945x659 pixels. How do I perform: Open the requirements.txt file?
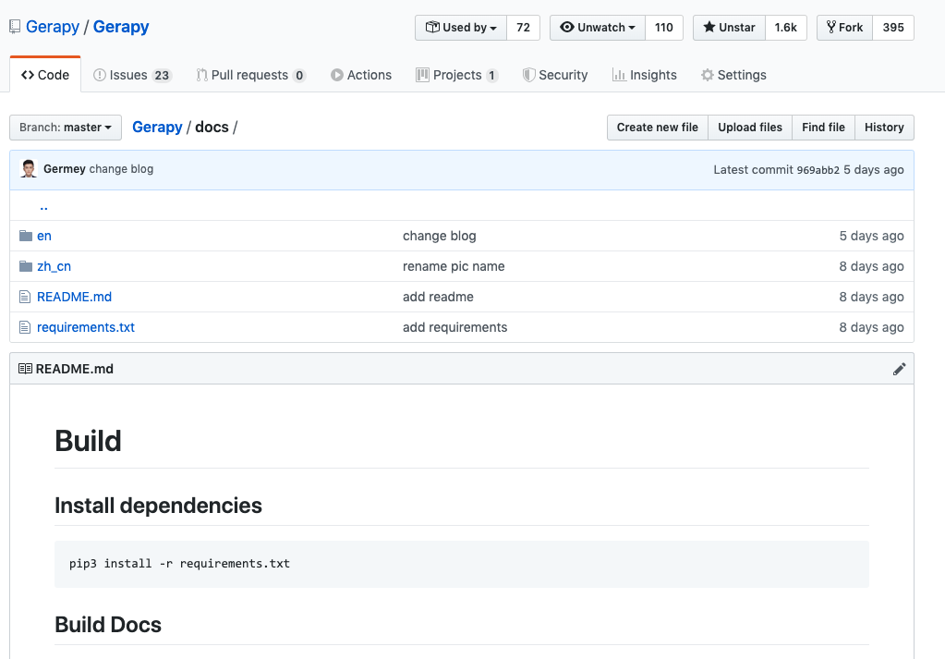pos(86,327)
